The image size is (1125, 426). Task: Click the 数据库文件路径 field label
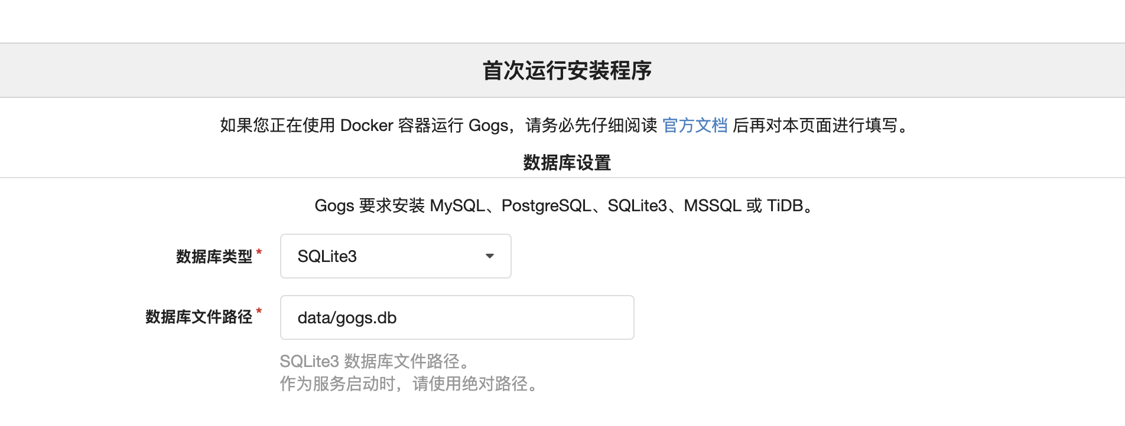click(x=199, y=317)
